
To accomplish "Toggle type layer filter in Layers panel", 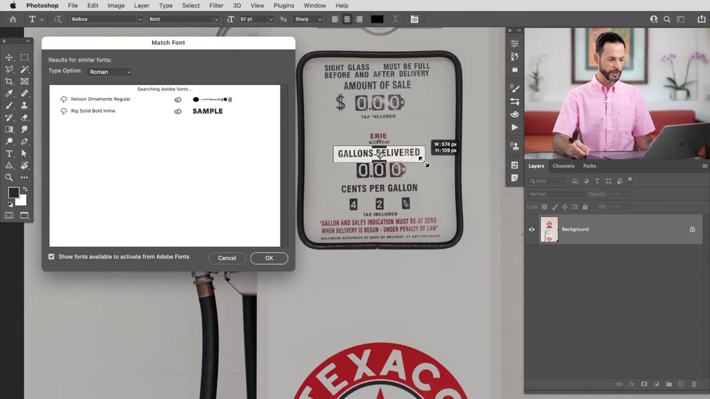I will click(597, 181).
